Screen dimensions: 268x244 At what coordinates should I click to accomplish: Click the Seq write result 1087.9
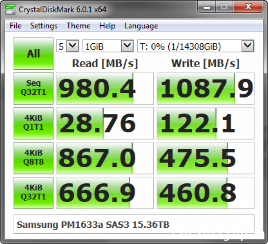[206, 88]
